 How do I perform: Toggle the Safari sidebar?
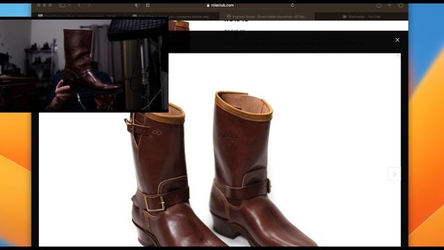pyautogui.click(x=62, y=6)
